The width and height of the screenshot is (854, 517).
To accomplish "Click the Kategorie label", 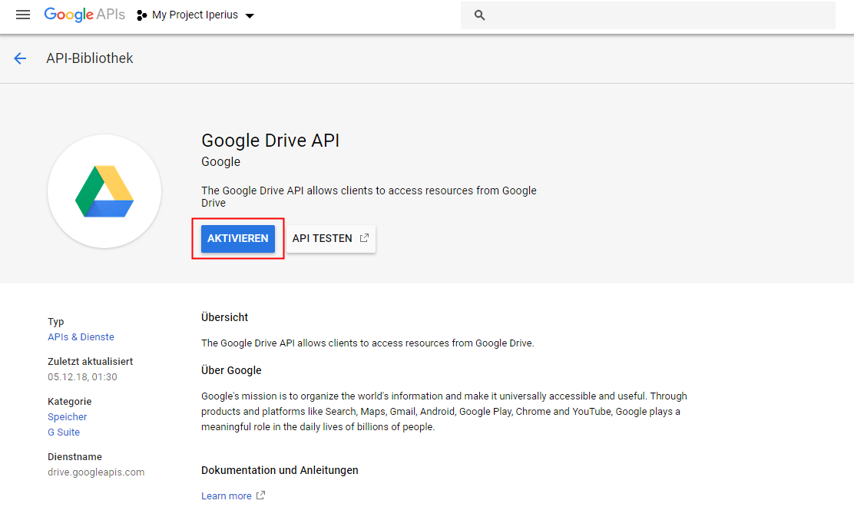I will tap(70, 402).
